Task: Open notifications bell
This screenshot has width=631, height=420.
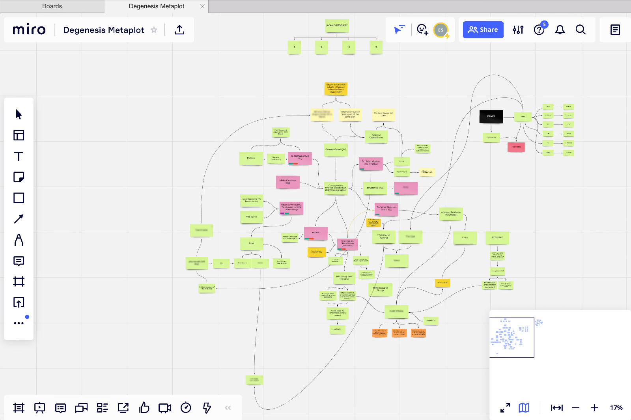Action: tap(560, 30)
